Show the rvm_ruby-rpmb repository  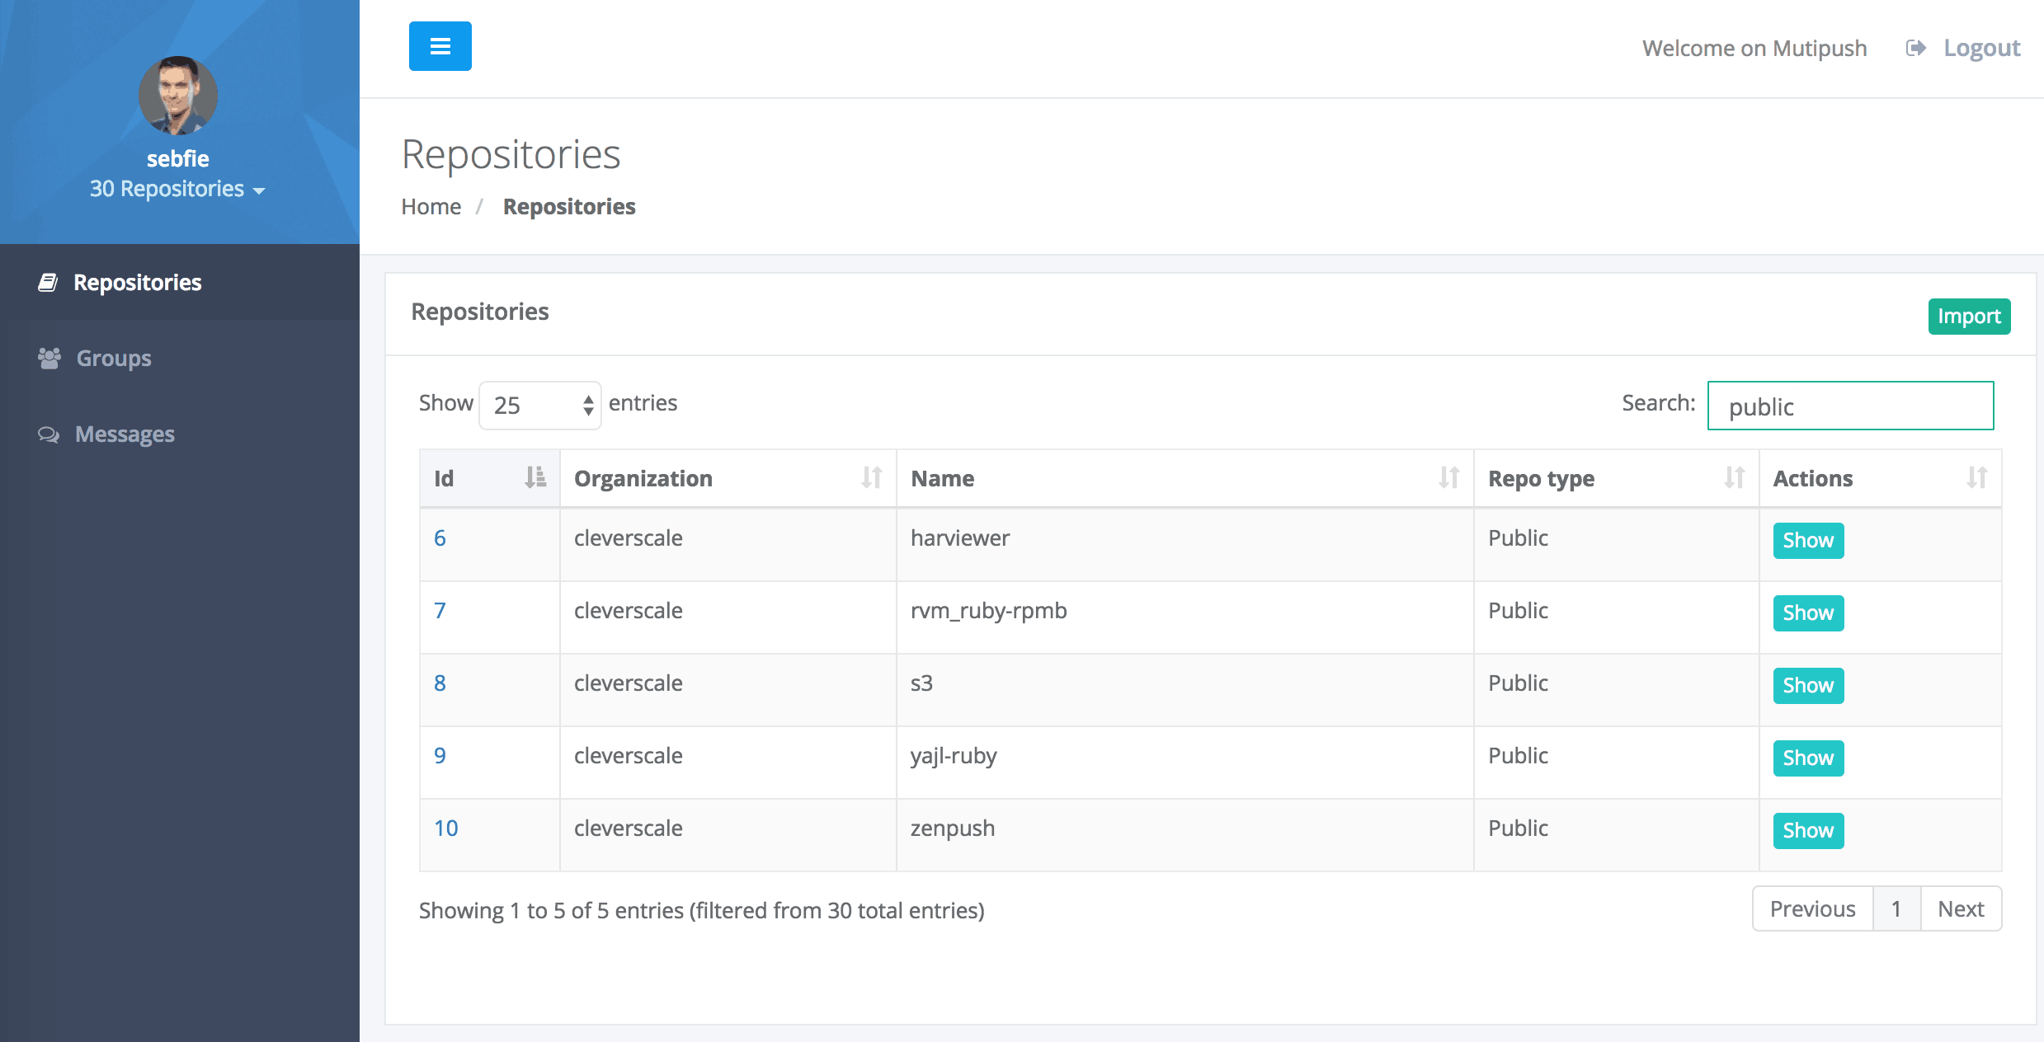click(1808, 613)
